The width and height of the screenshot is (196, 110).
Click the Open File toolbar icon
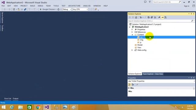point(19,9)
